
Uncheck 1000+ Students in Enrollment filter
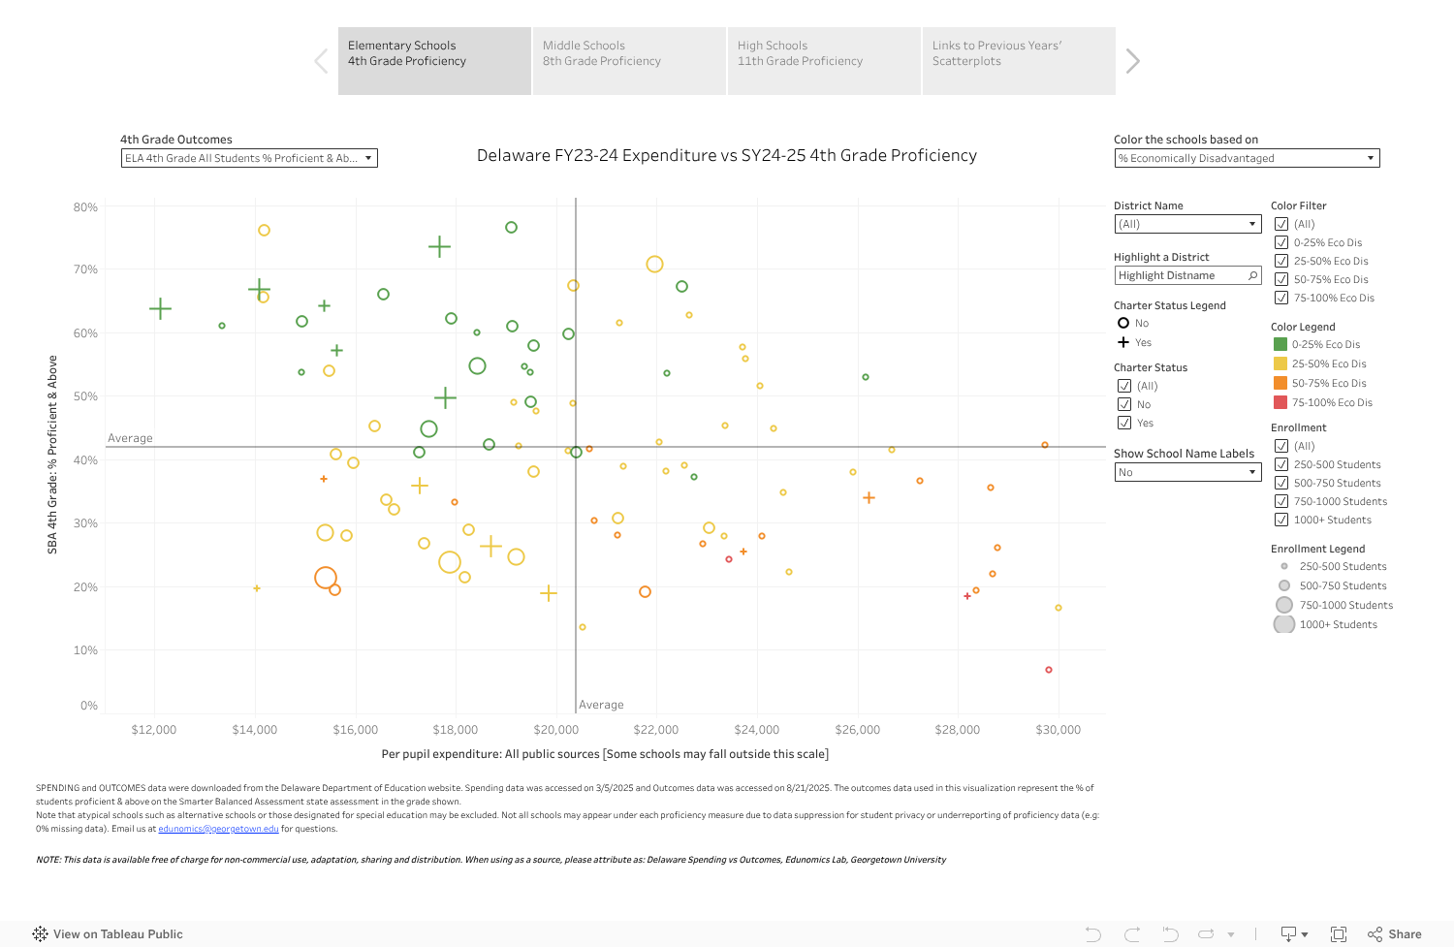(x=1282, y=520)
